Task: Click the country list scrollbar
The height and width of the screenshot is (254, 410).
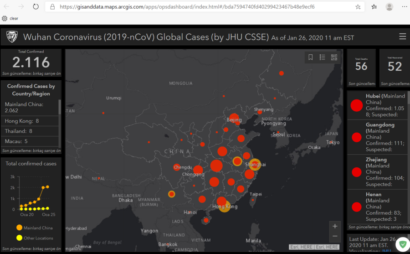Action: tap(60, 107)
